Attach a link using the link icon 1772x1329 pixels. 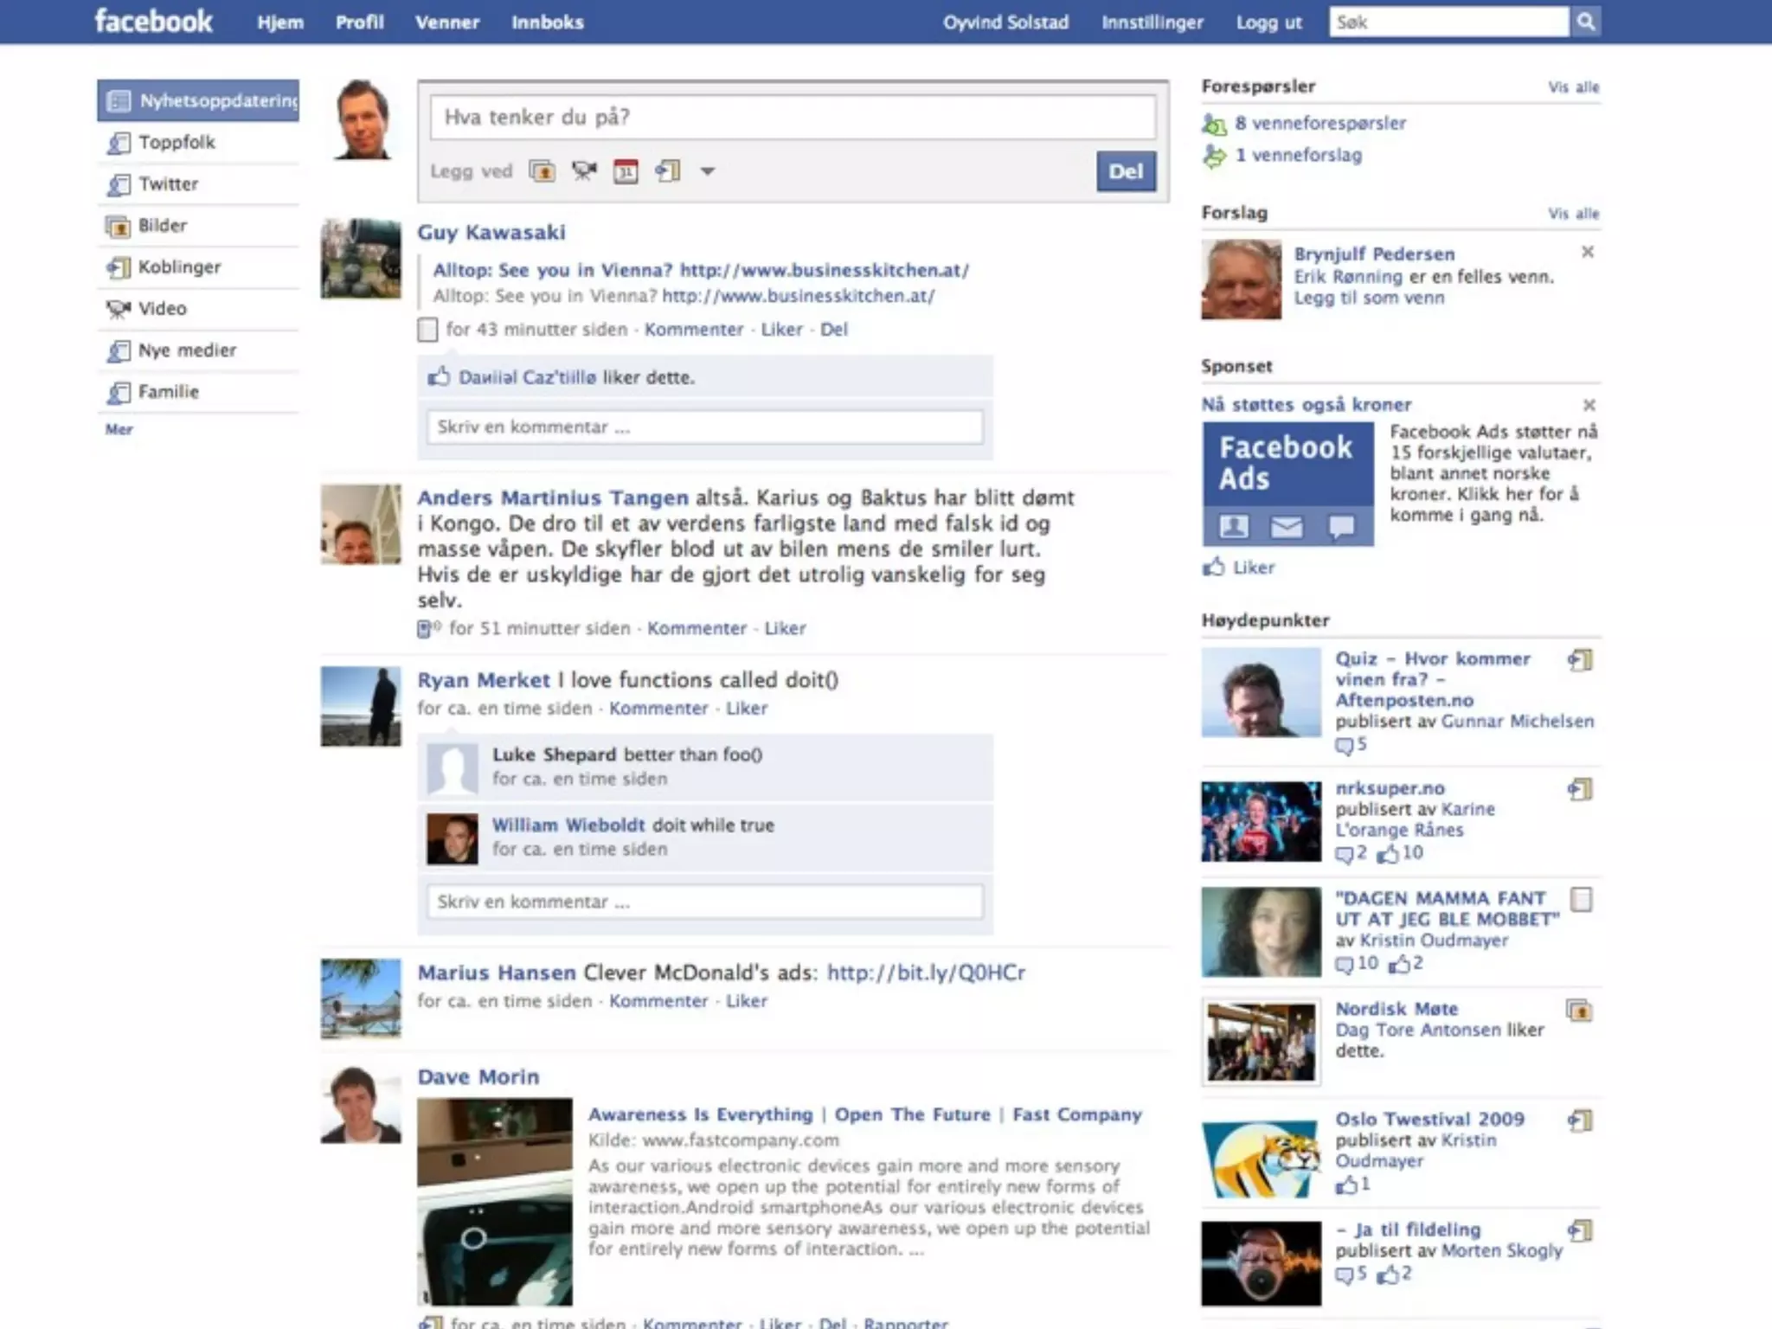(667, 171)
